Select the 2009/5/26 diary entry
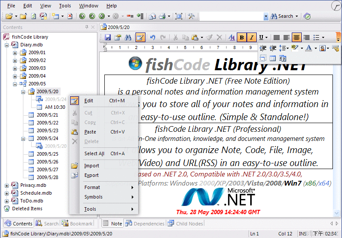 click(x=47, y=162)
